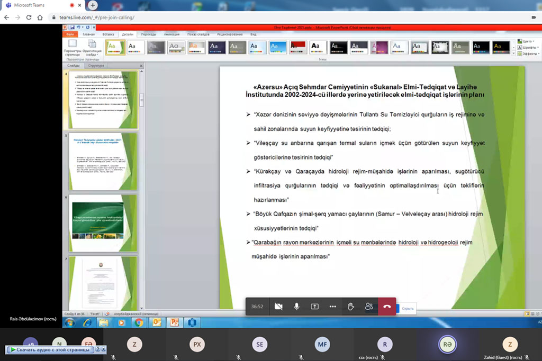
Task: Select slide 7 thumbnail
Action: pyautogui.click(x=103, y=283)
